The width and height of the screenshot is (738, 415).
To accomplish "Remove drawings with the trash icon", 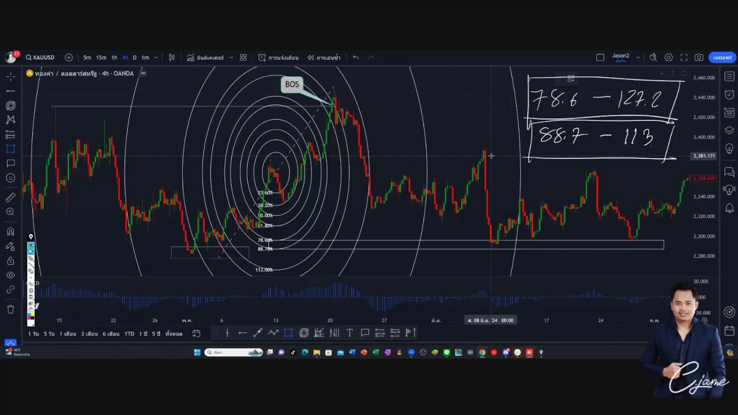I will (x=10, y=310).
